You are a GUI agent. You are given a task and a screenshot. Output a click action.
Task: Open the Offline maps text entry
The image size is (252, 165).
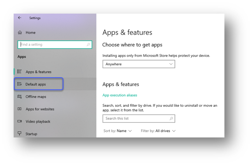[36, 97]
